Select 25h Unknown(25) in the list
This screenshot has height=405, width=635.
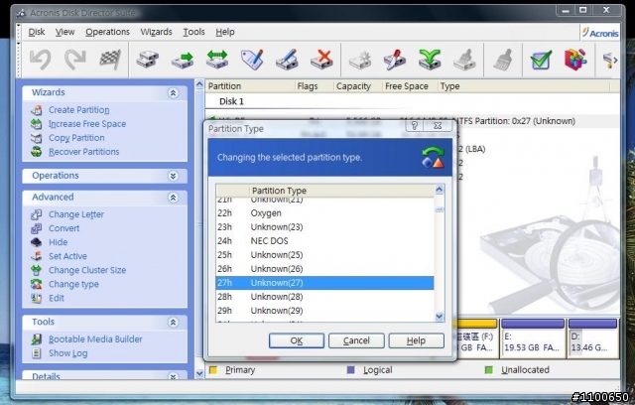pos(324,255)
